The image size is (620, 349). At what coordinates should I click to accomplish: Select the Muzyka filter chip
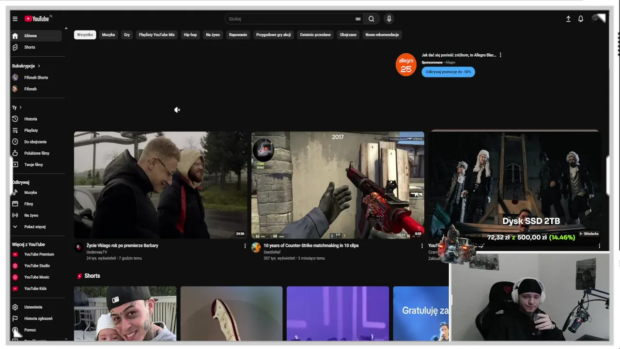tap(108, 35)
